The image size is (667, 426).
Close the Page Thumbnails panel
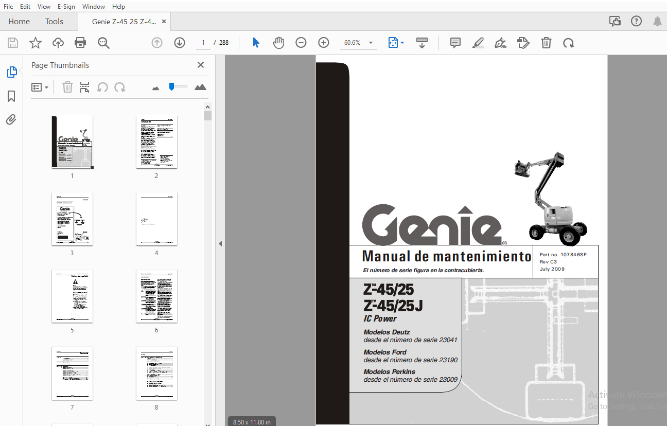coord(201,65)
